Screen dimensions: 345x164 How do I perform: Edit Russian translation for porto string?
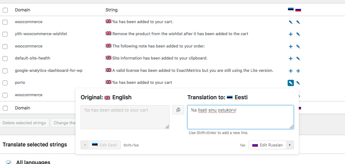(x=298, y=83)
